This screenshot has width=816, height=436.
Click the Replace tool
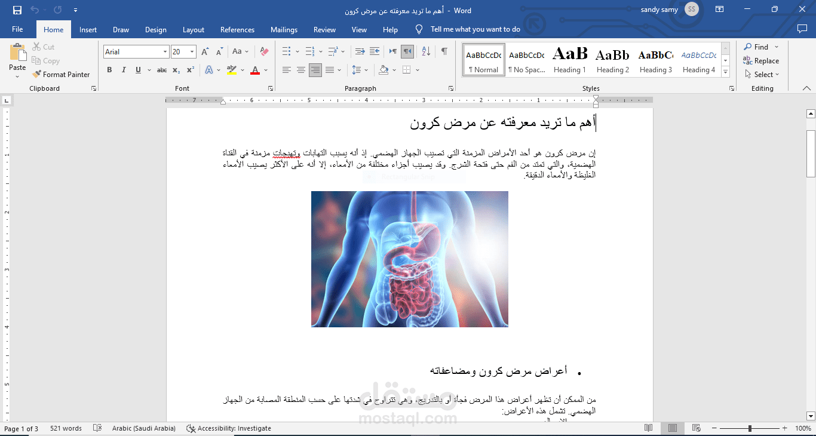760,61
